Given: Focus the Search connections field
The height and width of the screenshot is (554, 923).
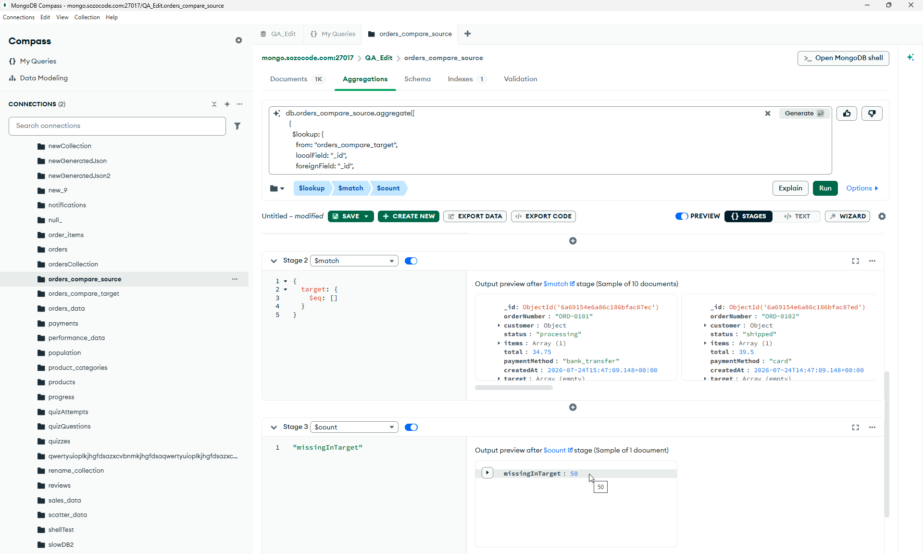Looking at the screenshot, I should pyautogui.click(x=117, y=126).
